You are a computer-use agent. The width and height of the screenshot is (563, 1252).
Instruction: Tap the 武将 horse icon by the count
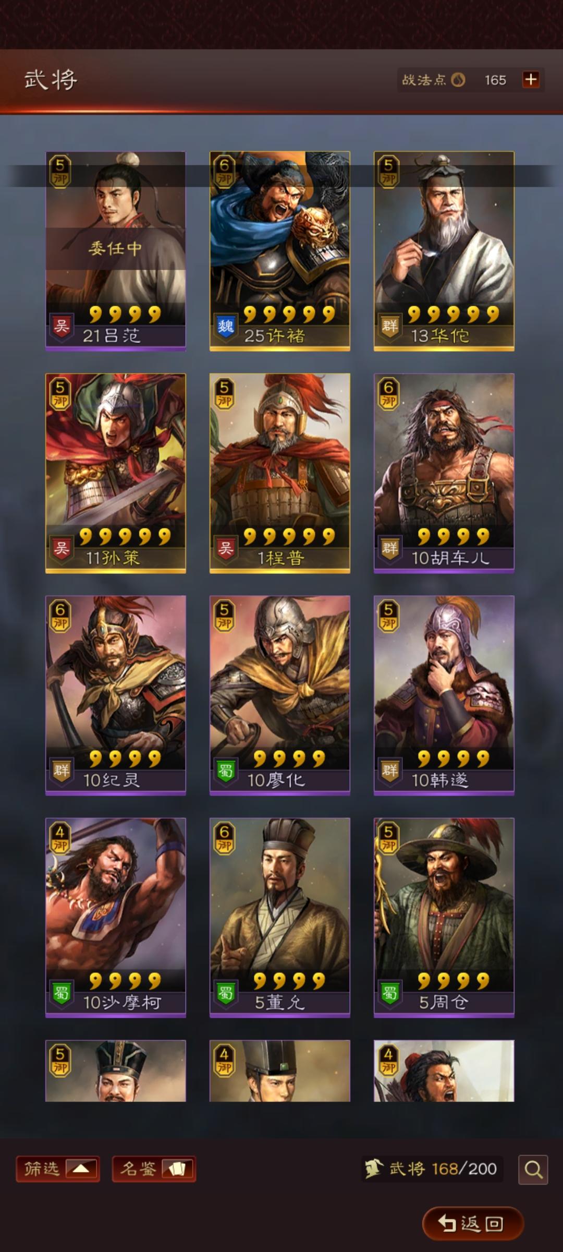pyautogui.click(x=373, y=1169)
